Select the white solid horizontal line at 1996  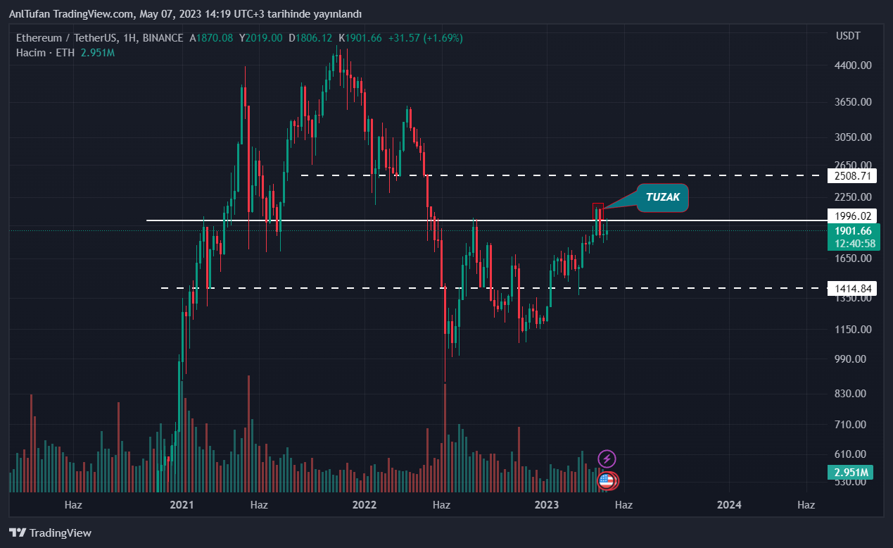click(352, 220)
